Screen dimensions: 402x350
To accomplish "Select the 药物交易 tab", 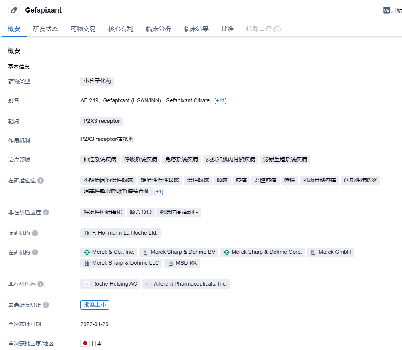I will pyautogui.click(x=83, y=29).
